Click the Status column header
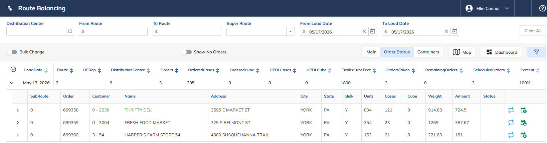This screenshot has height=143, width=547. [x=489, y=96]
